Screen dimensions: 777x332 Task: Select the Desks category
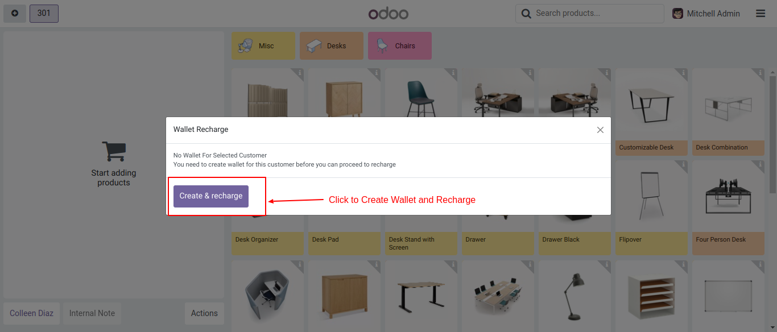332,46
